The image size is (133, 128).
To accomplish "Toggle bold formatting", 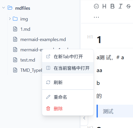I will 112,6.
